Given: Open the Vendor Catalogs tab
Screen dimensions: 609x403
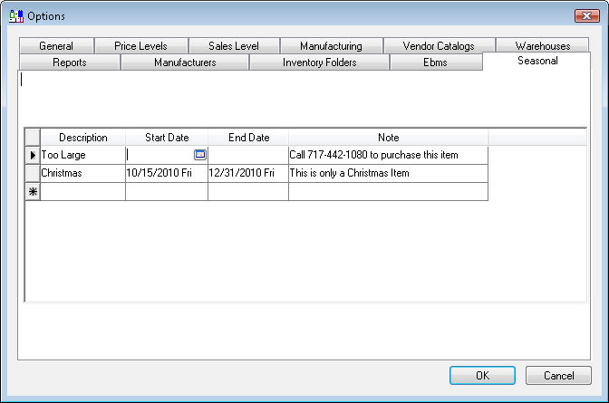Looking at the screenshot, I should [x=439, y=46].
